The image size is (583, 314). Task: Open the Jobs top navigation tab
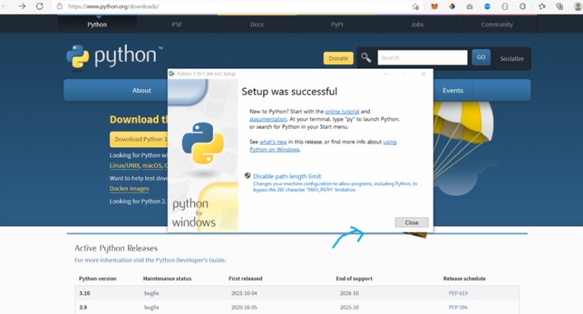click(x=417, y=24)
